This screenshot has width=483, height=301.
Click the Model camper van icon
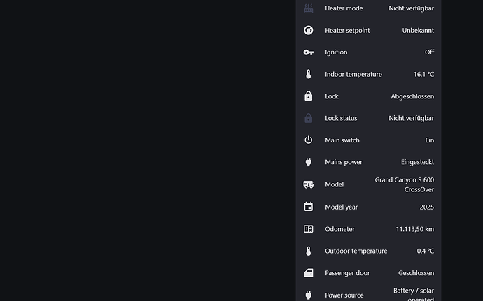[308, 184]
